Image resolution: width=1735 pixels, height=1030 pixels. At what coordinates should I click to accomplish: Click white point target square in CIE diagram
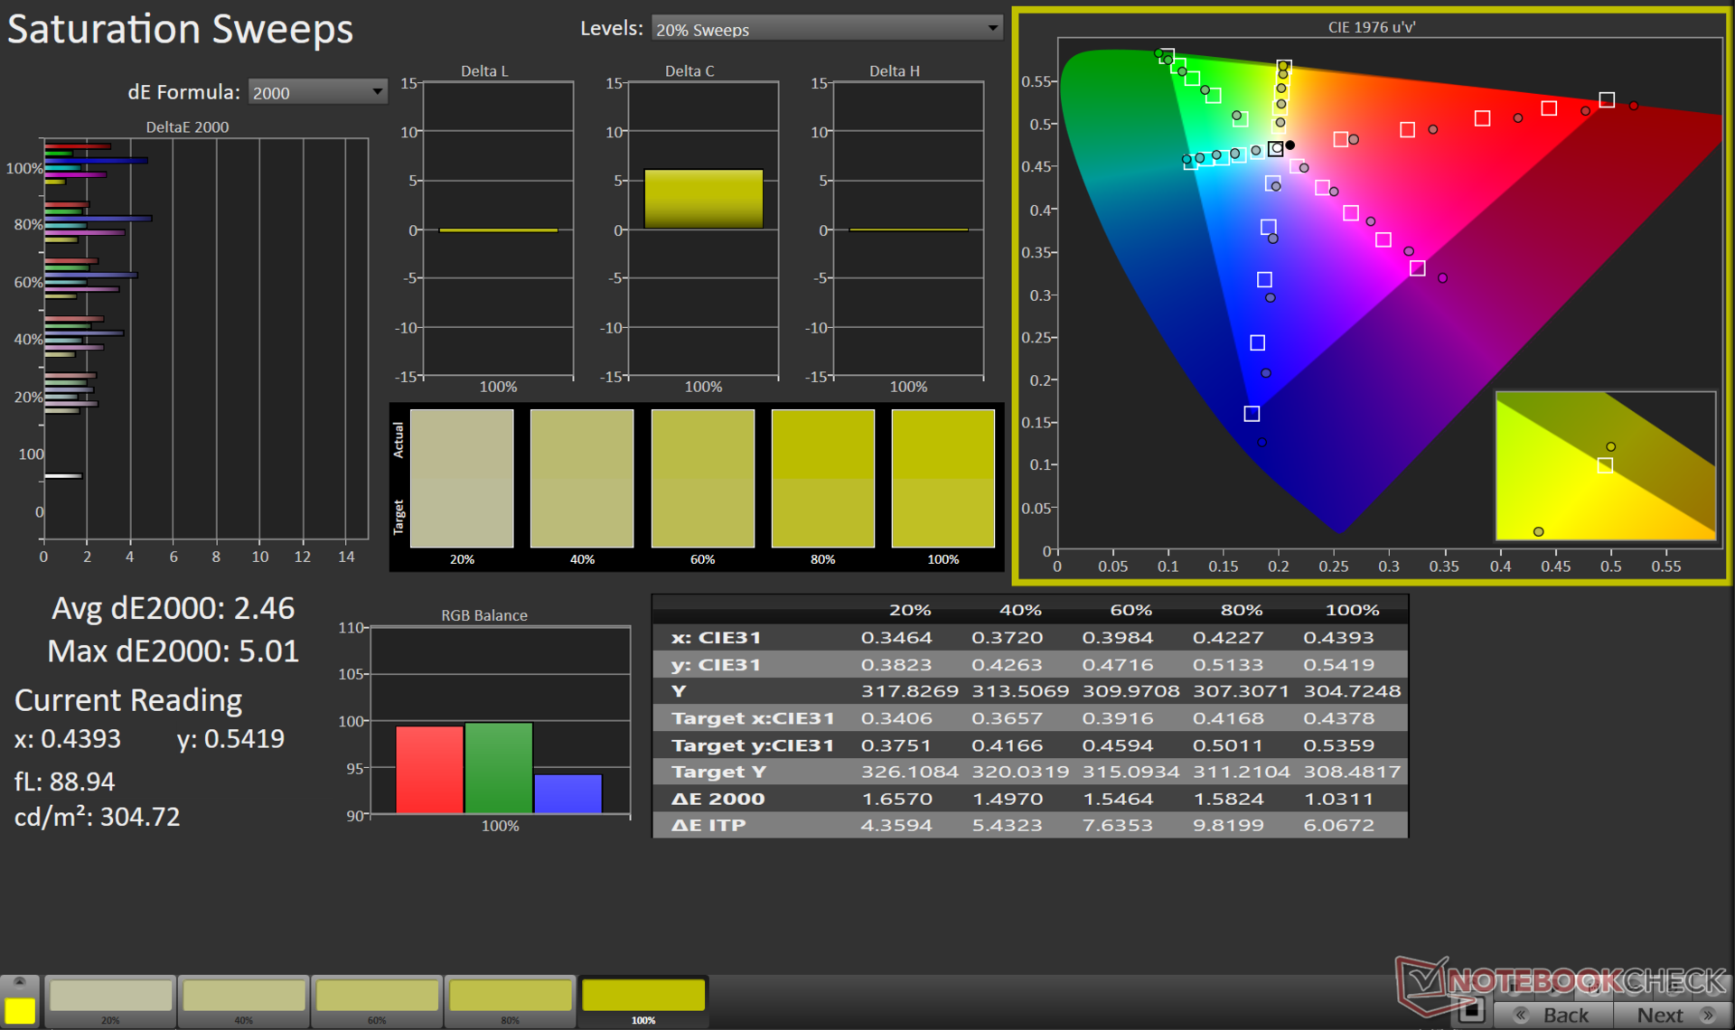pos(1275,149)
